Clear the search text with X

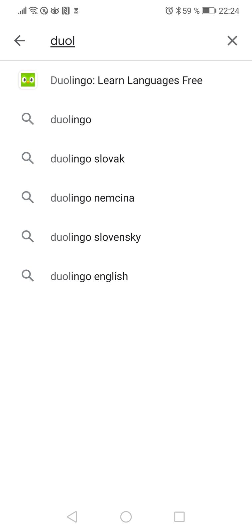click(232, 41)
